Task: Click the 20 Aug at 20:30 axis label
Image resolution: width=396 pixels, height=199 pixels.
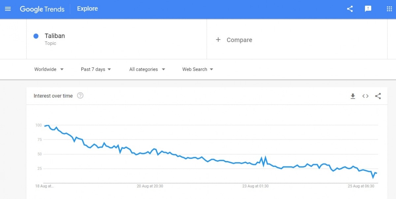Action: coord(150,186)
